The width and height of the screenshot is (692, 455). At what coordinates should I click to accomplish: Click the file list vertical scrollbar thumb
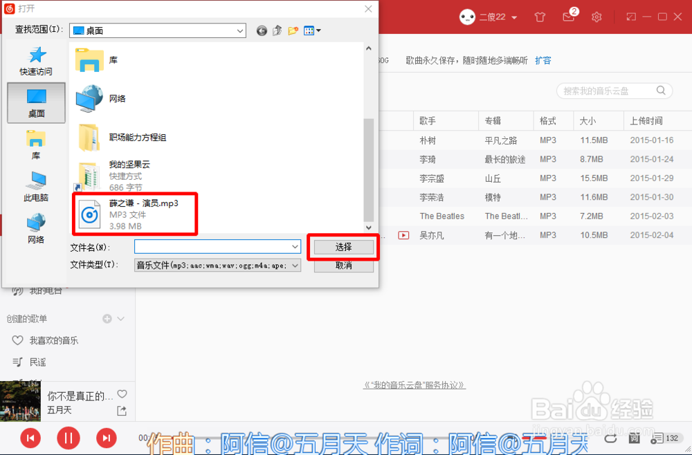(369, 169)
